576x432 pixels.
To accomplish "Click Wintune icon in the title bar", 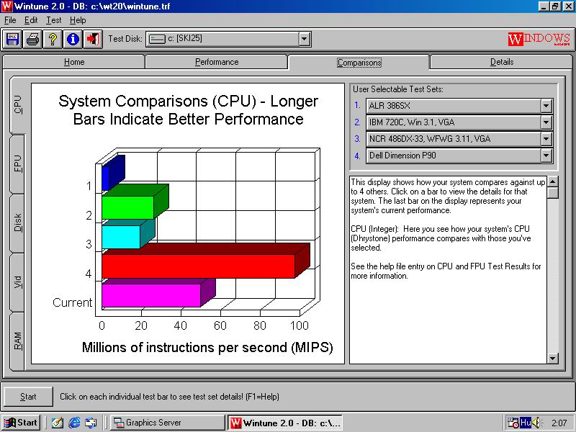I will point(7,6).
